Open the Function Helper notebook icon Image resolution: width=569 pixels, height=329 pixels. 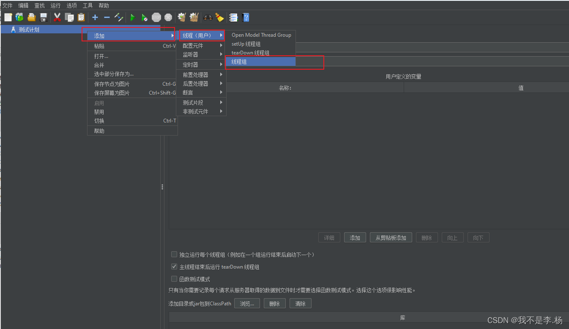coord(233,17)
